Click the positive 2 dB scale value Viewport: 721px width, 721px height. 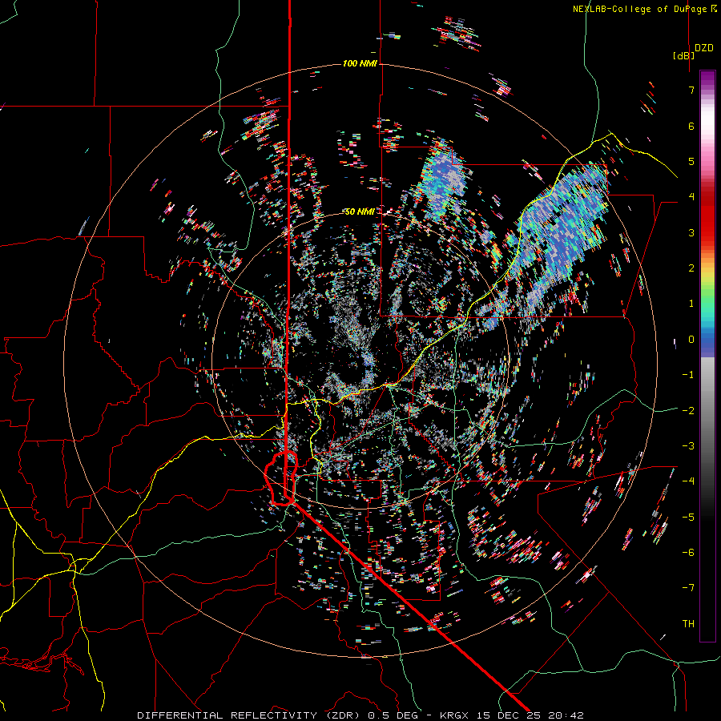click(691, 268)
